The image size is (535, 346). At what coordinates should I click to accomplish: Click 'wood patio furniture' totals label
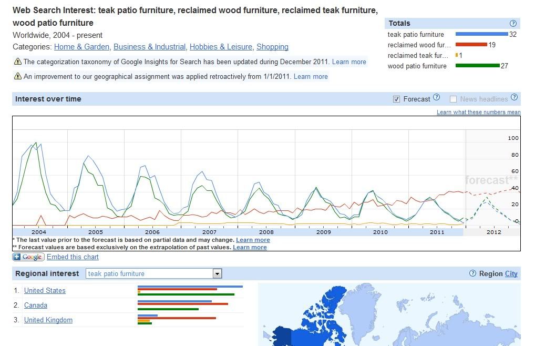(417, 66)
